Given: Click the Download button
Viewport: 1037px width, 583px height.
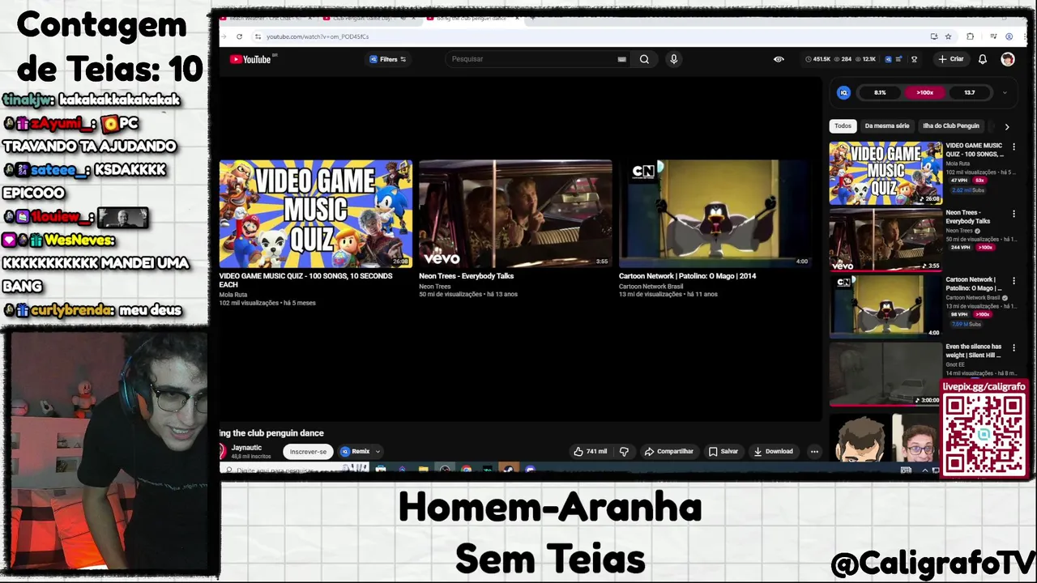Looking at the screenshot, I should [x=773, y=452].
